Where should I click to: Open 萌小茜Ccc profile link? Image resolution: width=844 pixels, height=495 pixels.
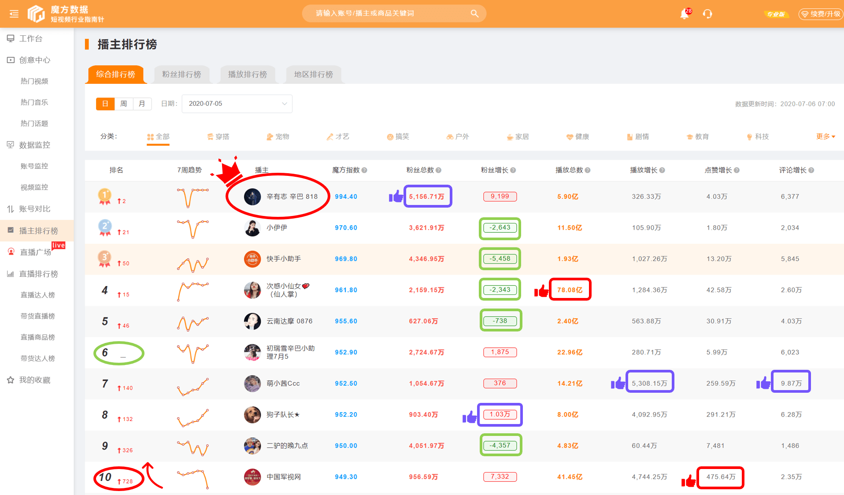pos(283,383)
